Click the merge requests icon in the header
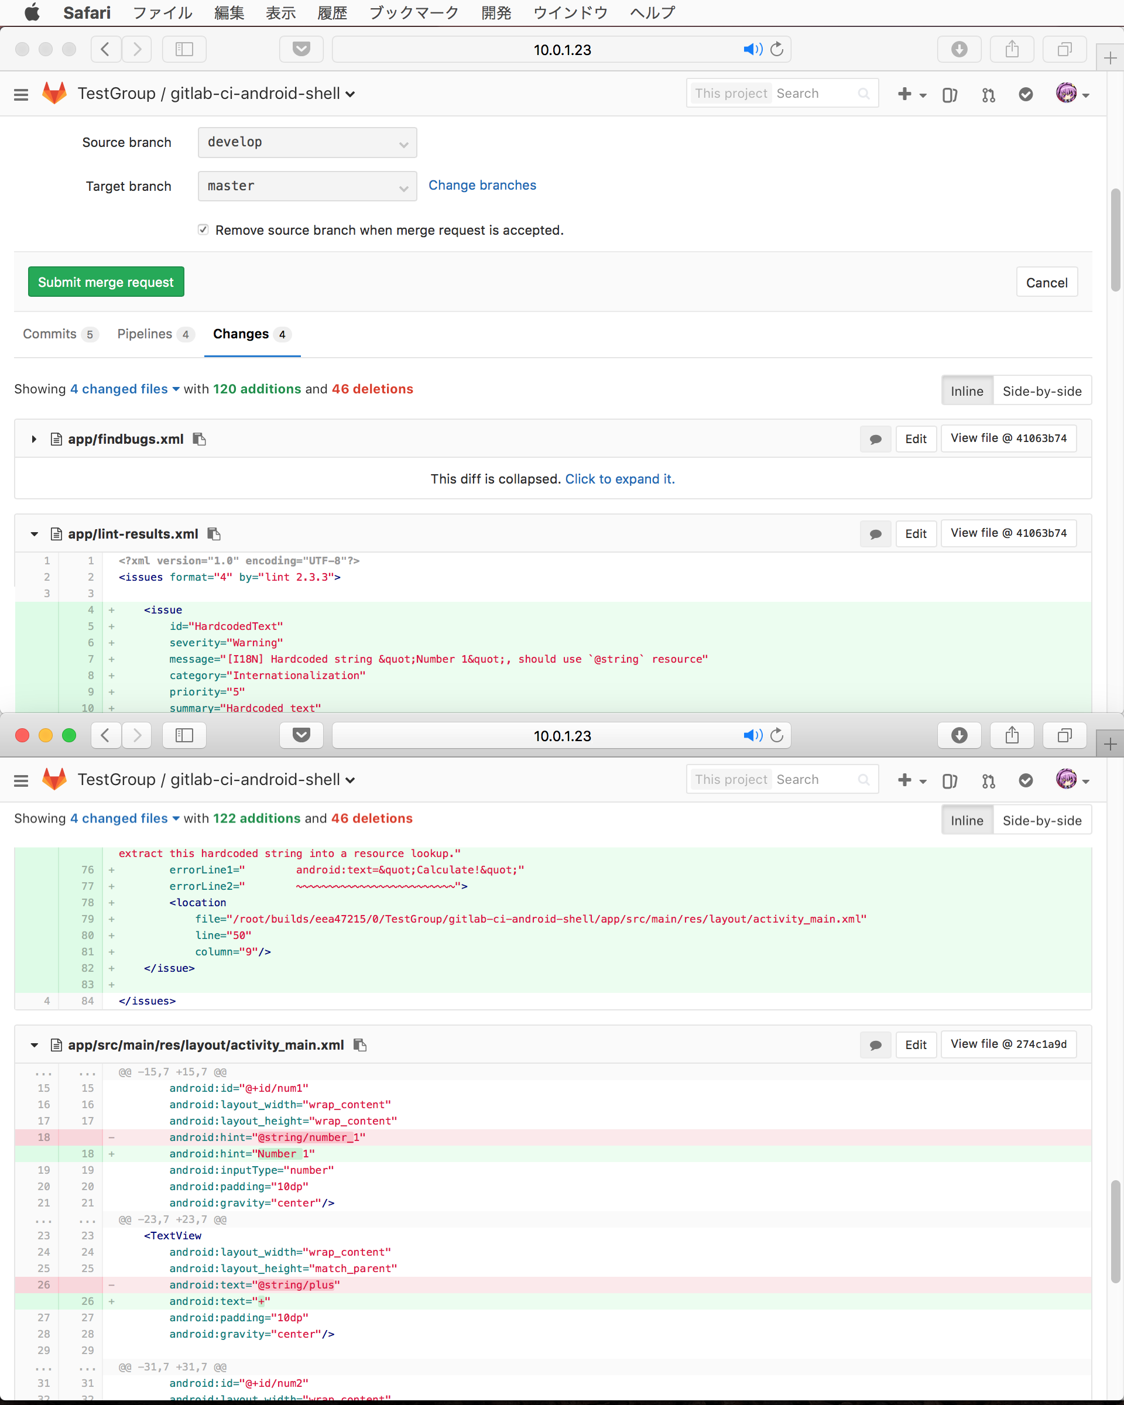 [x=988, y=94]
